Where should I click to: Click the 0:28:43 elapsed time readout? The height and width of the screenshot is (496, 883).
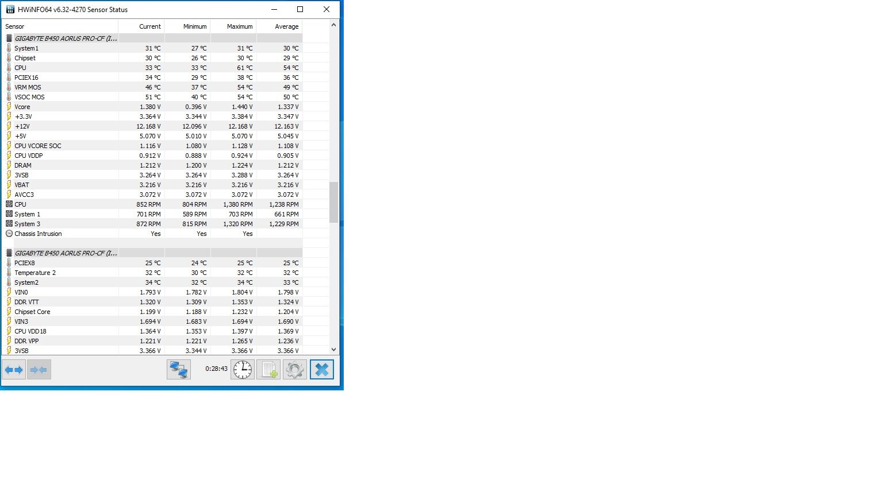pos(216,369)
